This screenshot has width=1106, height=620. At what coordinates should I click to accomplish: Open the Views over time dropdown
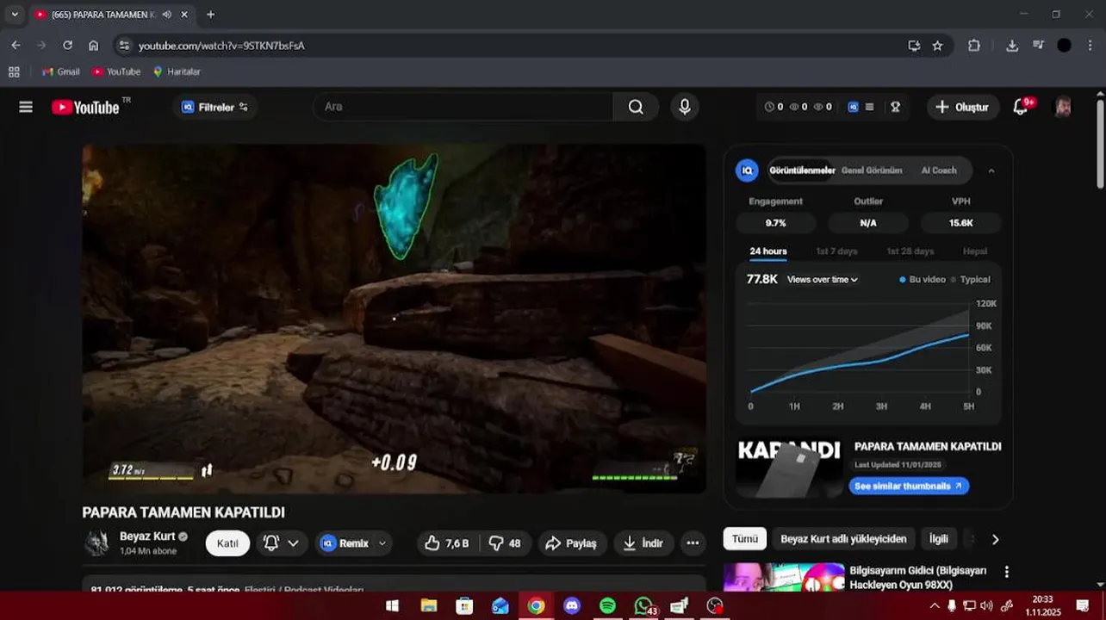823,280
